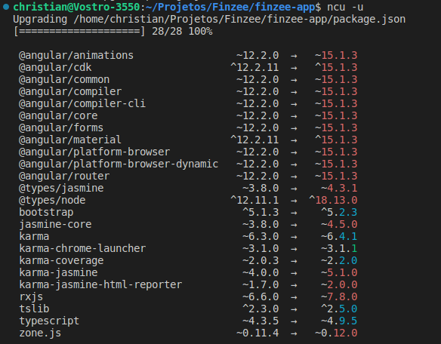Click new version ~15.1.3 for @angular/core
This screenshot has height=344, width=441.
[336, 115]
